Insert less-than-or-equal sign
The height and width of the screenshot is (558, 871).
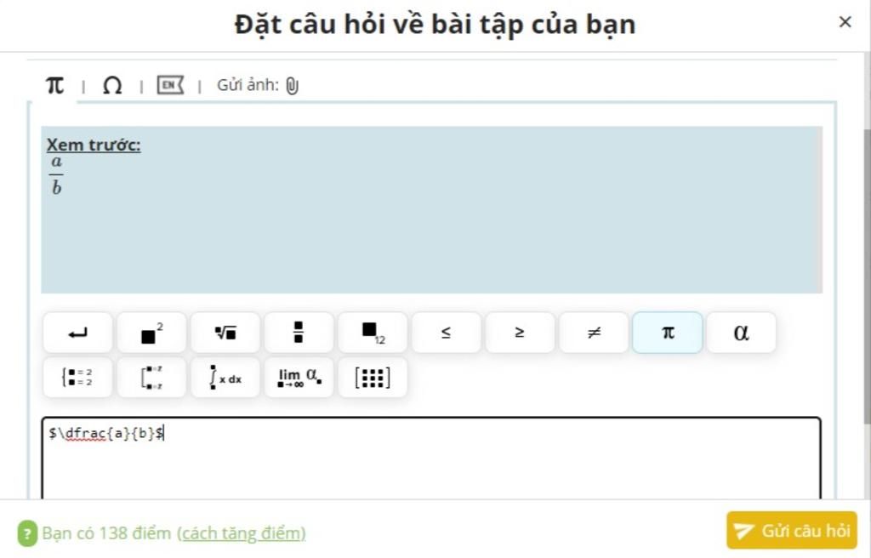pos(446,333)
